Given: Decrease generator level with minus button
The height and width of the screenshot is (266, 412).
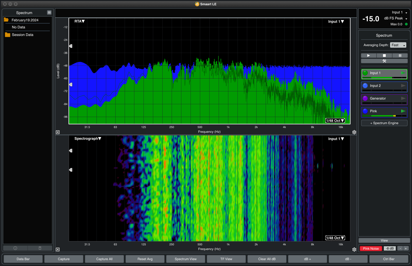Looking at the screenshot, I should tap(400, 248).
